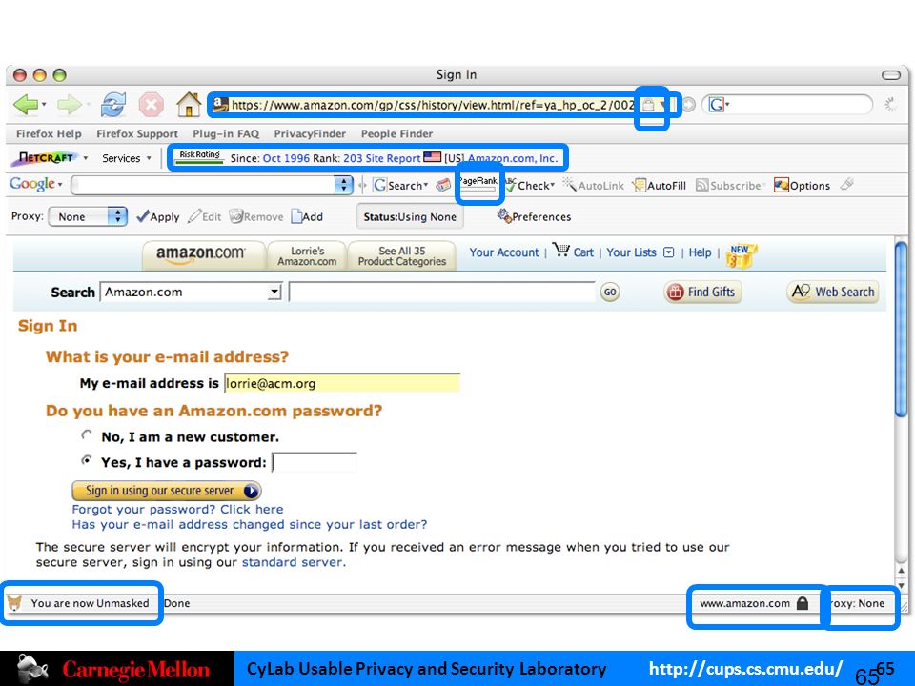Image resolution: width=915 pixels, height=686 pixels.
Task: Reload the page with the refresh icon
Action: [112, 105]
